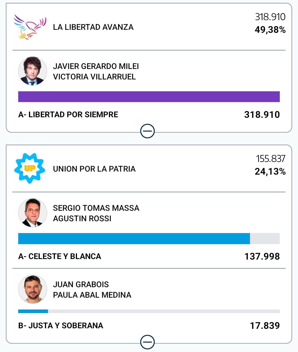Click the blue Celeste y Blanca bar
The width and height of the screenshot is (298, 352).
134,239
